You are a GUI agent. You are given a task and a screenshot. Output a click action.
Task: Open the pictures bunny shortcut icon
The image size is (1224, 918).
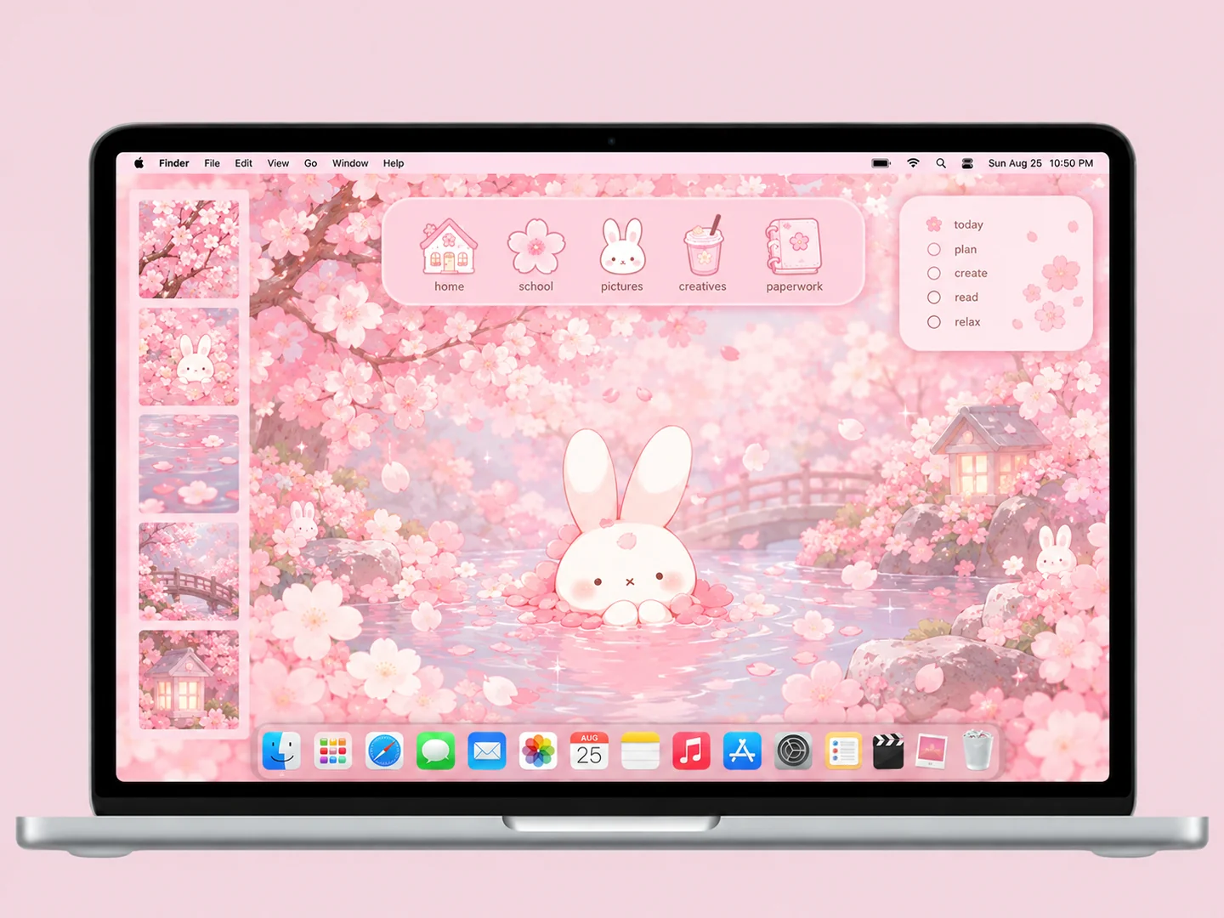click(622, 246)
